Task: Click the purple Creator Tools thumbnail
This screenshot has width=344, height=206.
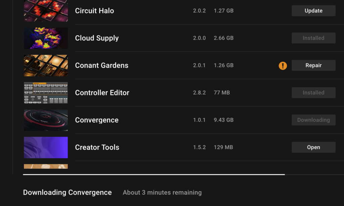Action: click(x=46, y=147)
